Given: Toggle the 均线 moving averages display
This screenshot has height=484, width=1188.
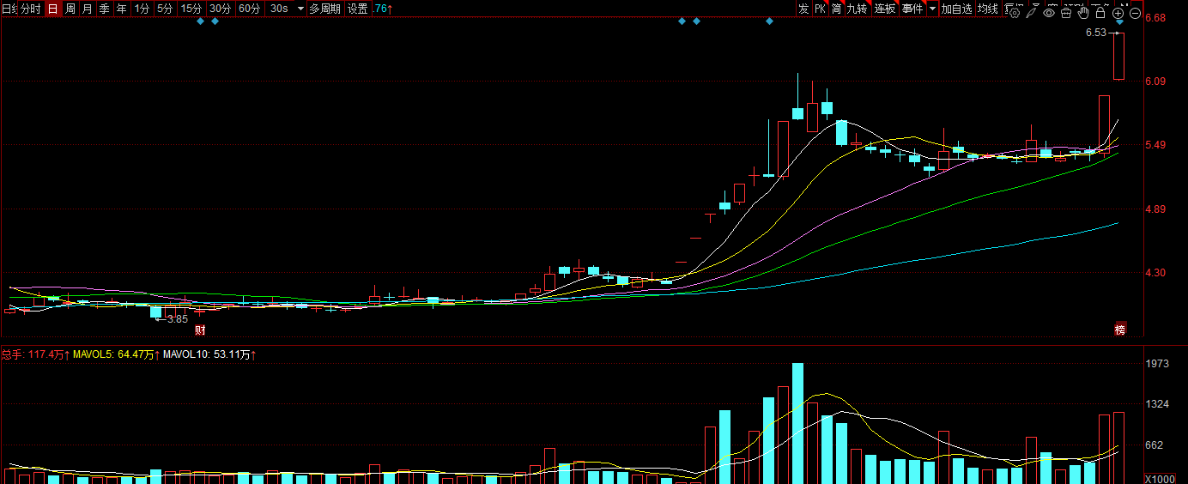Looking at the screenshot, I should (988, 9).
